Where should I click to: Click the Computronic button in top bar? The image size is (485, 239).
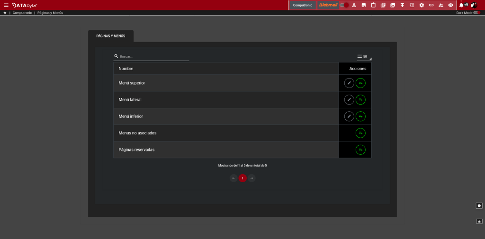click(303, 5)
